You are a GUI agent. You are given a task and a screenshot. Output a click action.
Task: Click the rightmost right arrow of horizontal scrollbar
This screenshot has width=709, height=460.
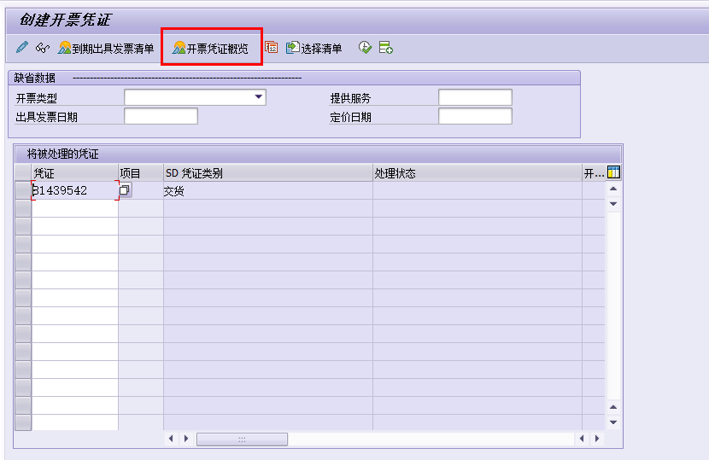[597, 439]
